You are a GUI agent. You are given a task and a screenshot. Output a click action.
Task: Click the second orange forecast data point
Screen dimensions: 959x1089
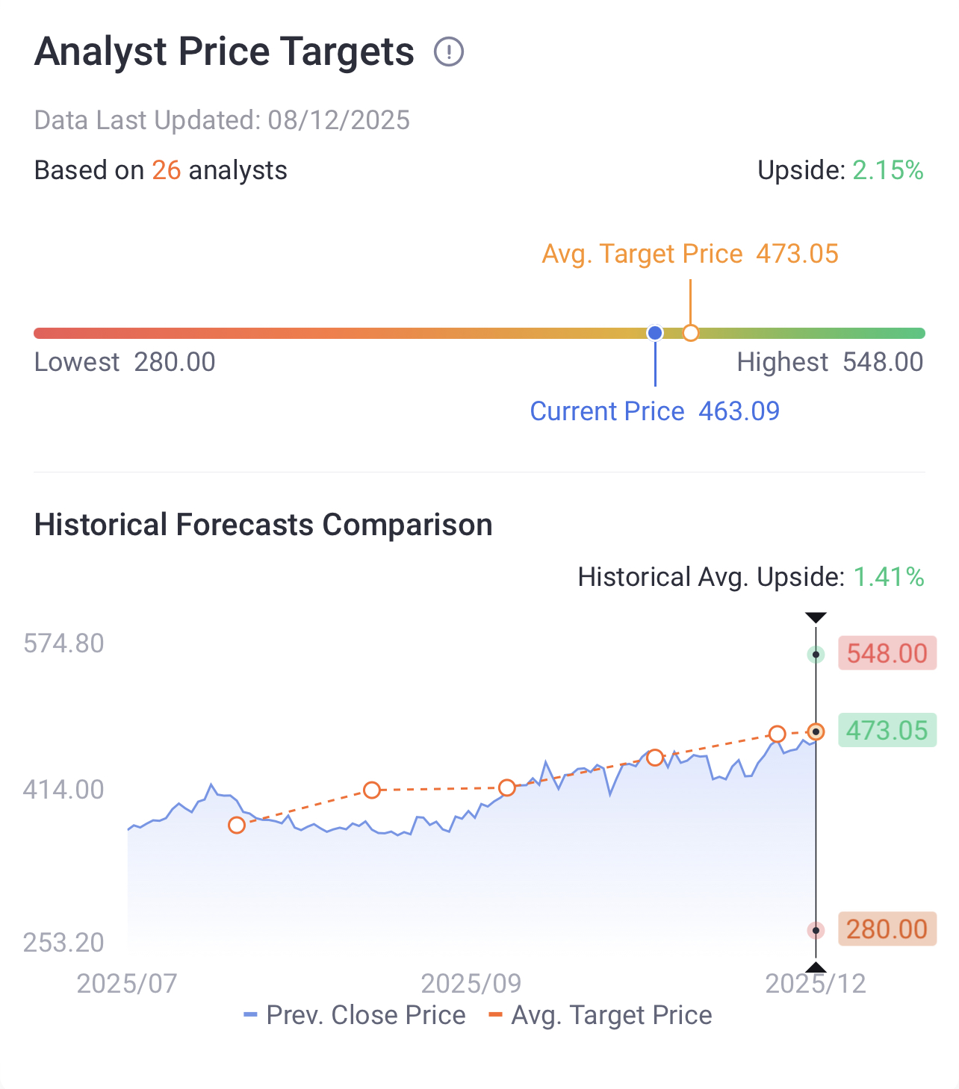tap(372, 790)
